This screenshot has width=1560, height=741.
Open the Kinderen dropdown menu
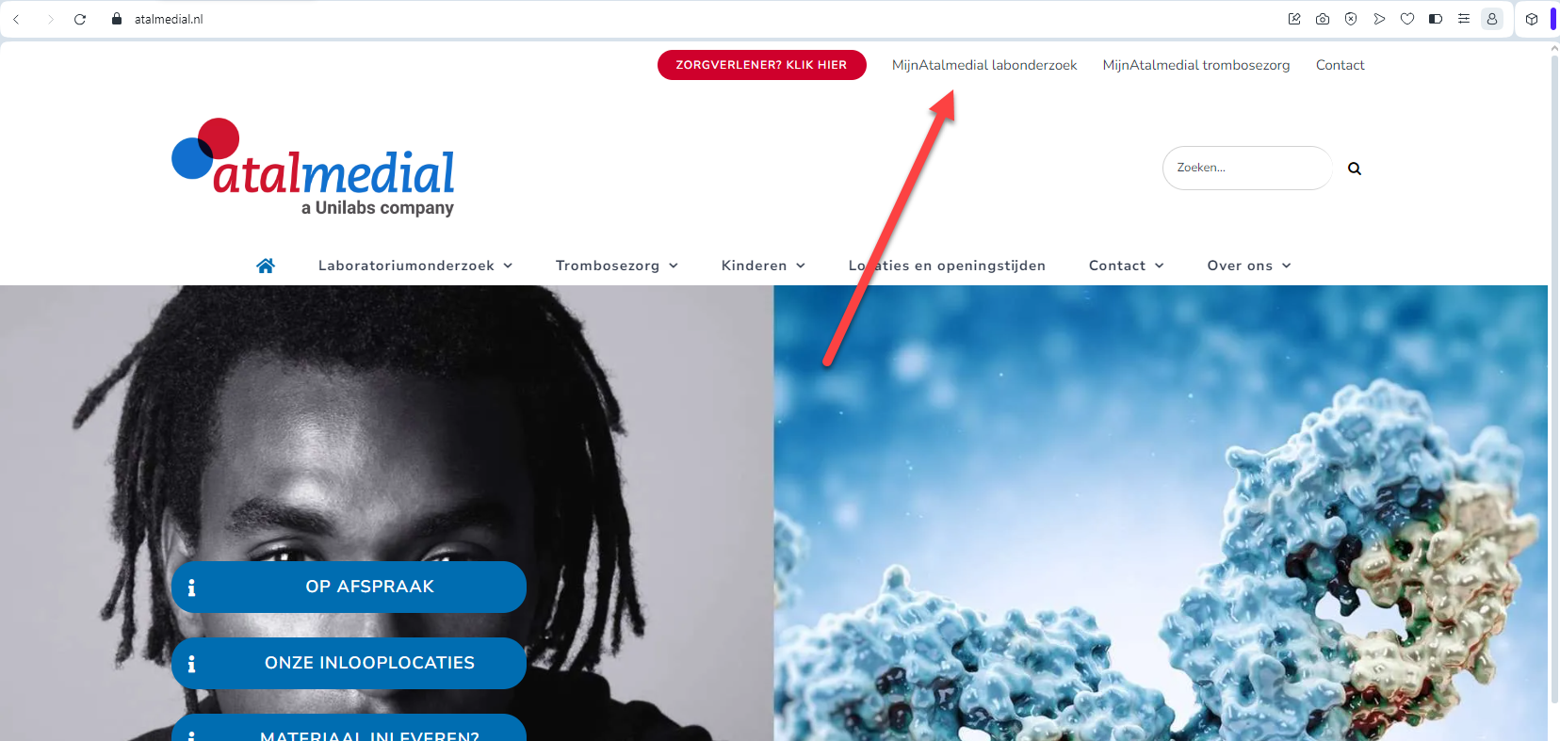pyautogui.click(x=763, y=266)
